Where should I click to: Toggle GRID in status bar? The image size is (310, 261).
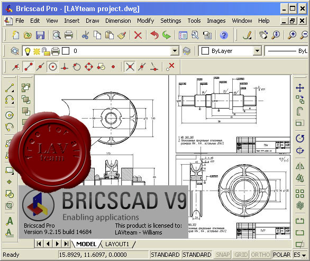(241, 255)
